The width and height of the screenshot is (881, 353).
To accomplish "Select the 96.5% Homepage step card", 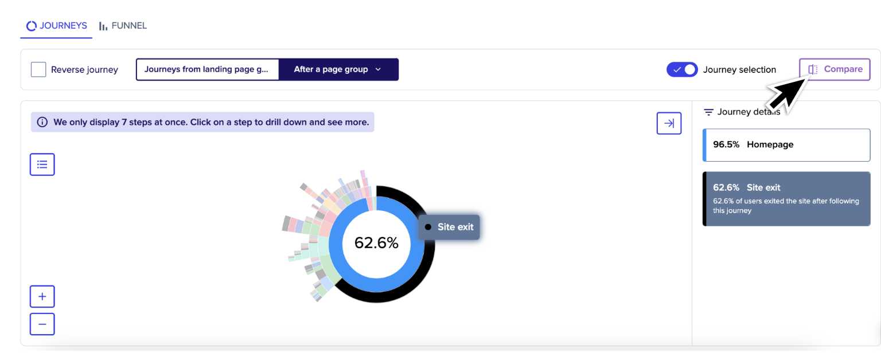I will coord(786,145).
